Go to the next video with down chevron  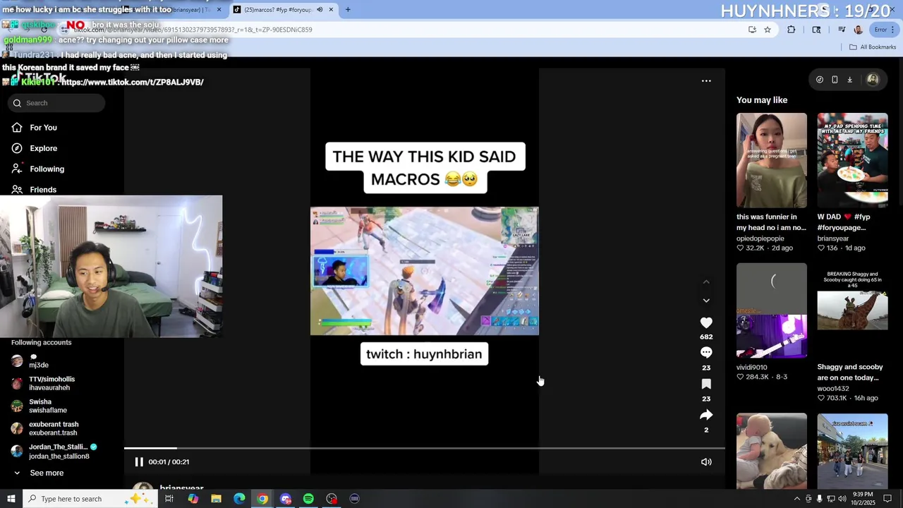(x=706, y=301)
